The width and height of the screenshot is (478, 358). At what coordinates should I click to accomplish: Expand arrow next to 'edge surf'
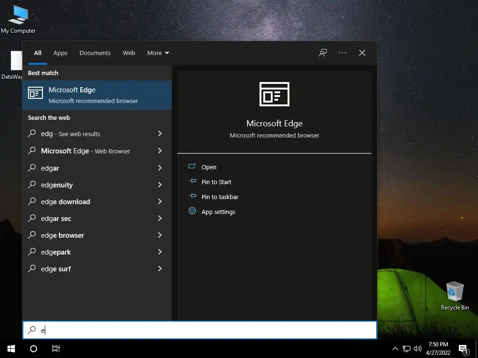tap(160, 268)
